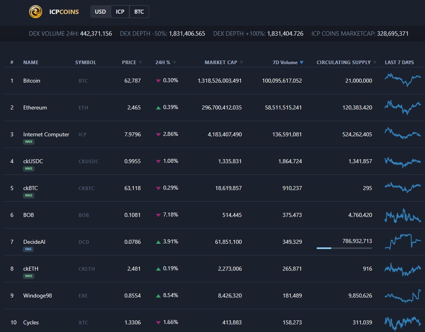Click DEX DEPTH -50% value
Viewport: 425px width, 332px height.
(x=187, y=34)
